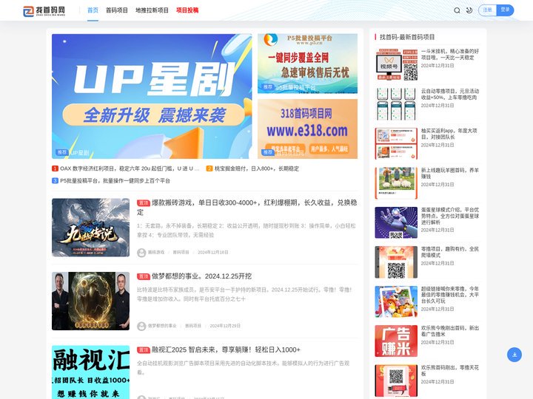Open thumbnail beside 柚买买返利app
The image size is (533, 399).
[396, 143]
